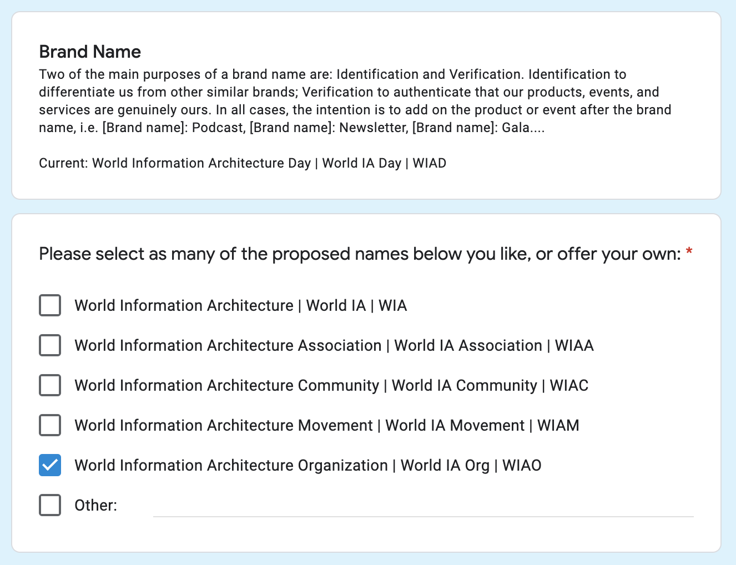Click the red required asterisk
This screenshot has width=736, height=565.
click(689, 253)
